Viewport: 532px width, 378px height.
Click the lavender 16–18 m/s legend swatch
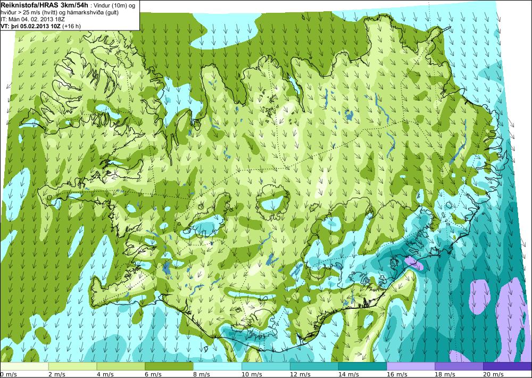pyautogui.click(x=411, y=366)
